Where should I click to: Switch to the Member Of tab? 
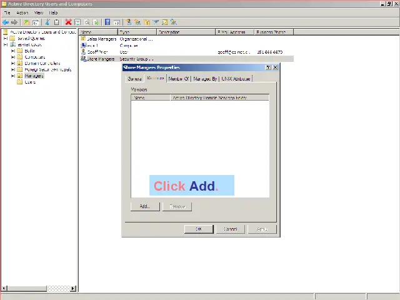[x=178, y=79]
